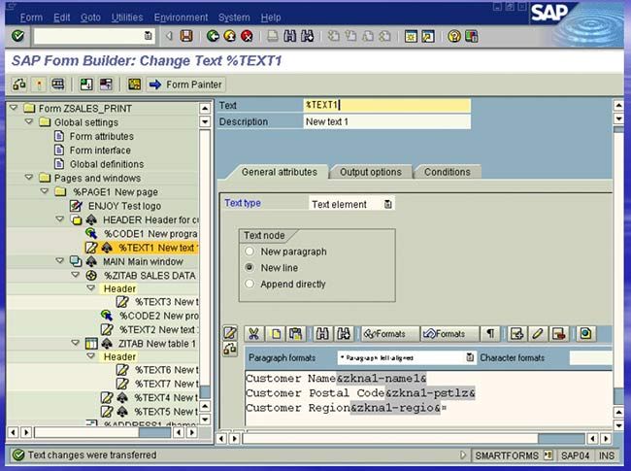Open the Form Painter button

click(185, 84)
